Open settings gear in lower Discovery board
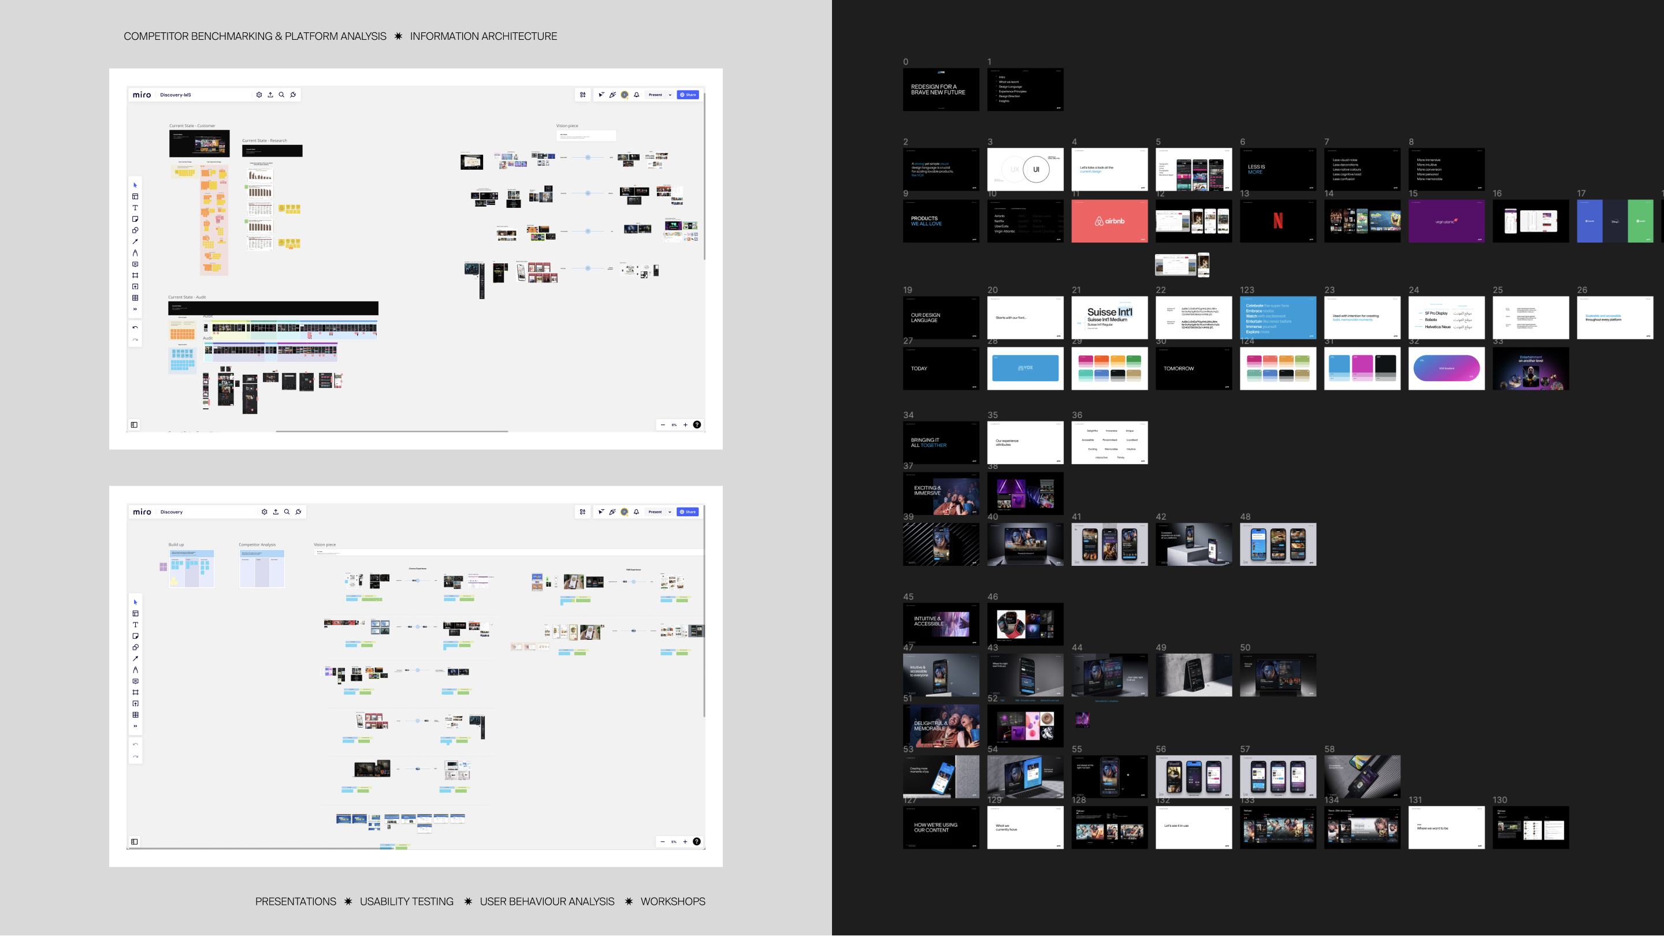The height and width of the screenshot is (936, 1664). pos(264,512)
